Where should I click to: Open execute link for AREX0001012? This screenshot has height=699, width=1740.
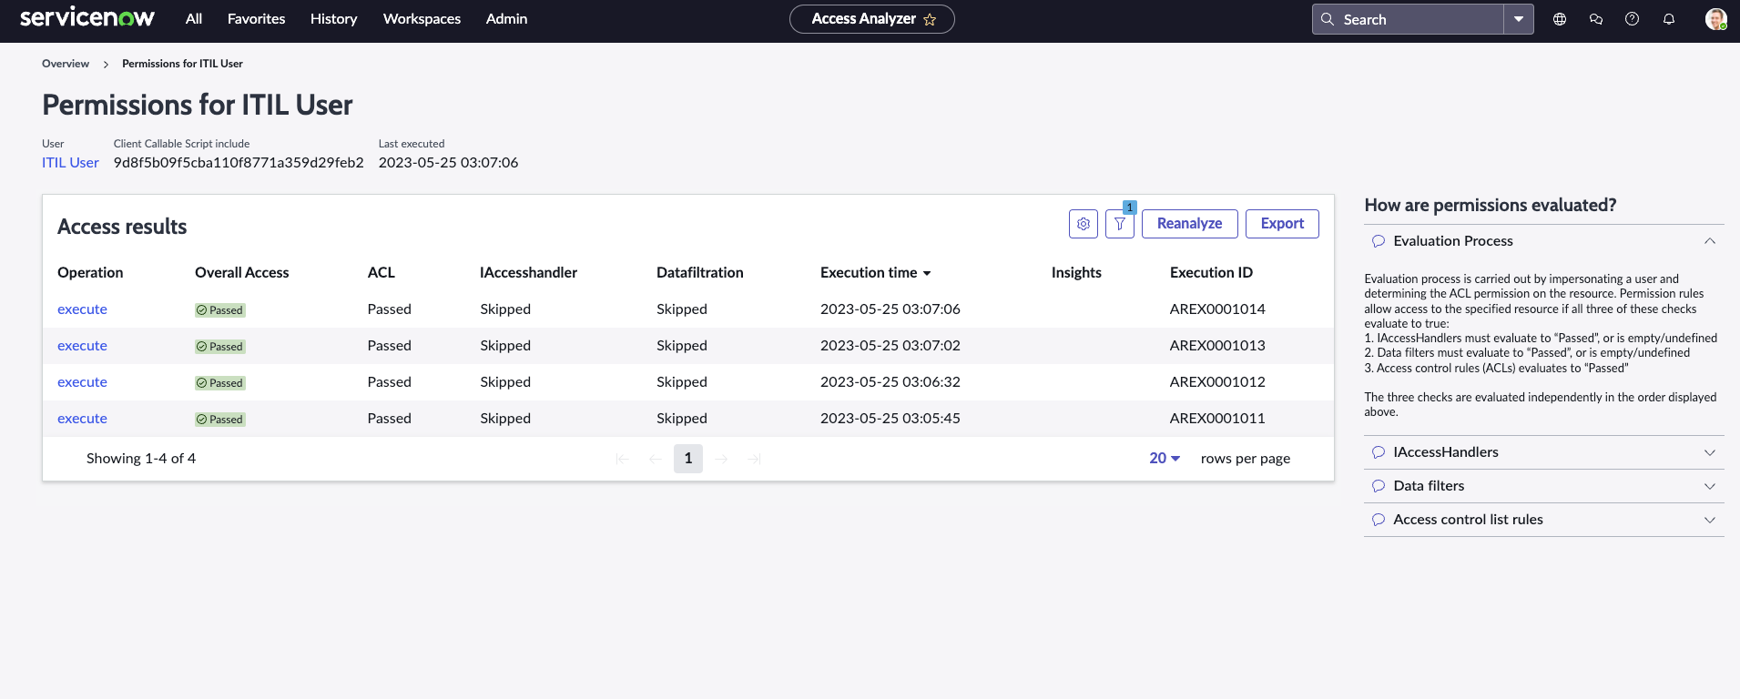pyautogui.click(x=82, y=382)
